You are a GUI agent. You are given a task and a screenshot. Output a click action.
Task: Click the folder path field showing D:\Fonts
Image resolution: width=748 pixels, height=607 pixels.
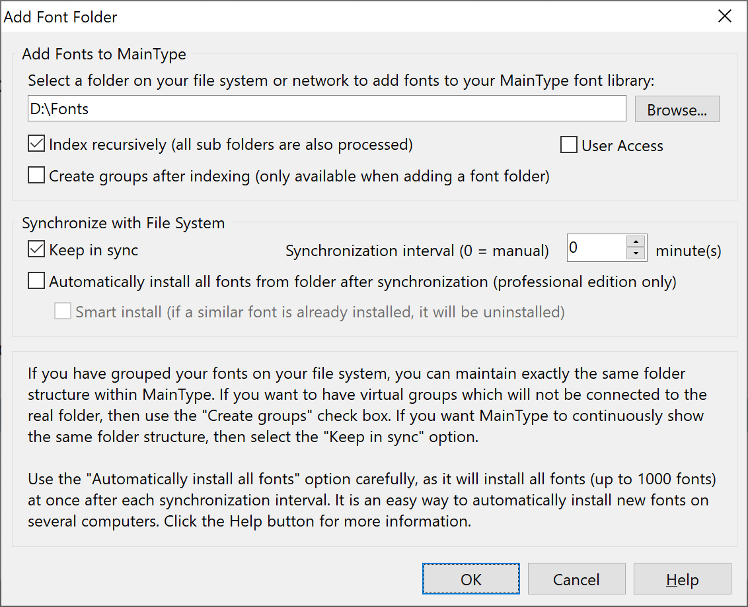point(327,109)
